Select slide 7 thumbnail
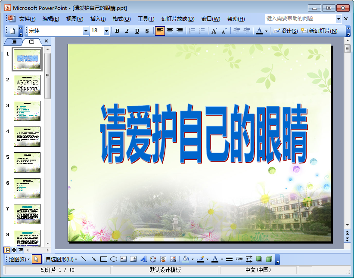354x278 pixels. pyautogui.click(x=27, y=214)
